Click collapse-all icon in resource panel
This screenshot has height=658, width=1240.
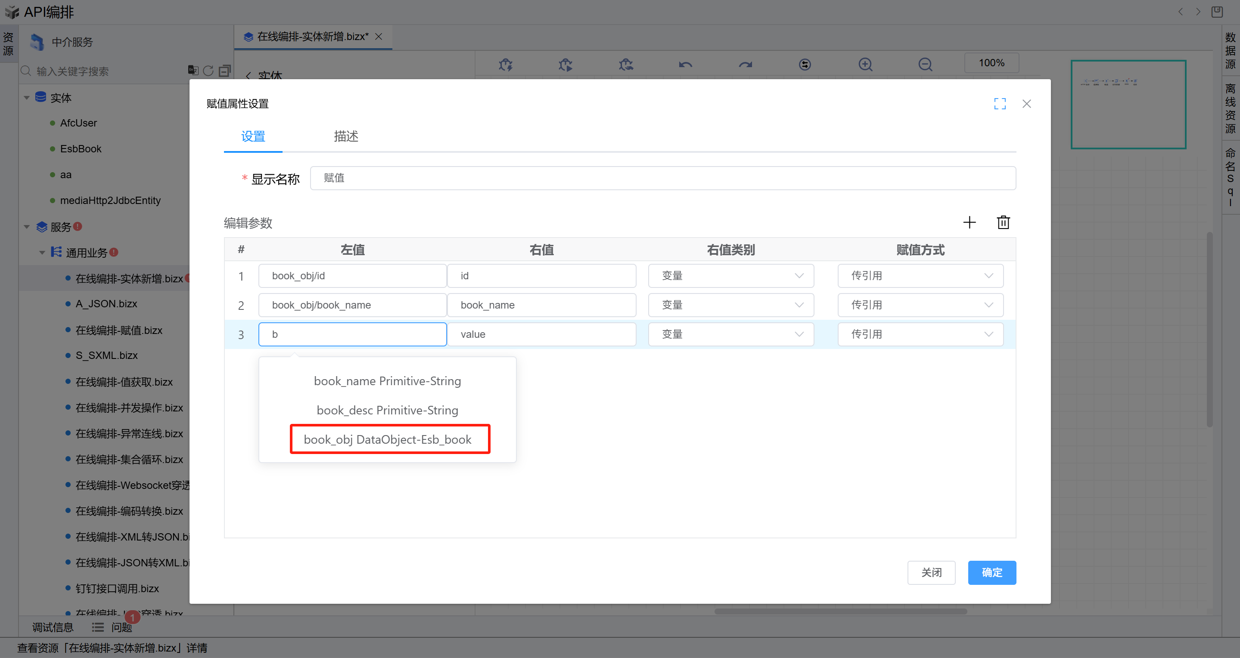[224, 71]
